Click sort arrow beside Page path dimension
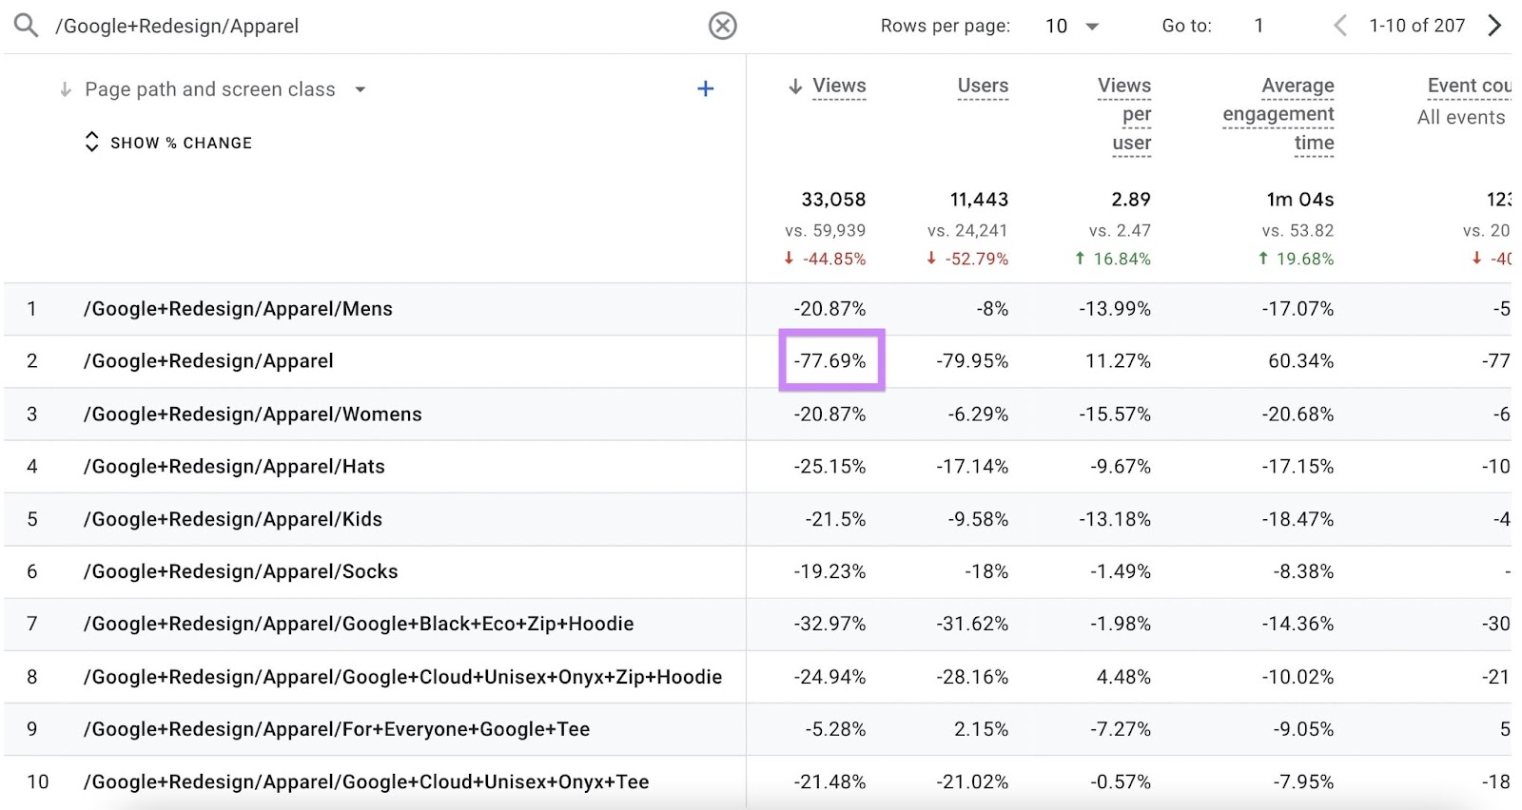Viewport: 1522px width, 810px height. [x=66, y=89]
